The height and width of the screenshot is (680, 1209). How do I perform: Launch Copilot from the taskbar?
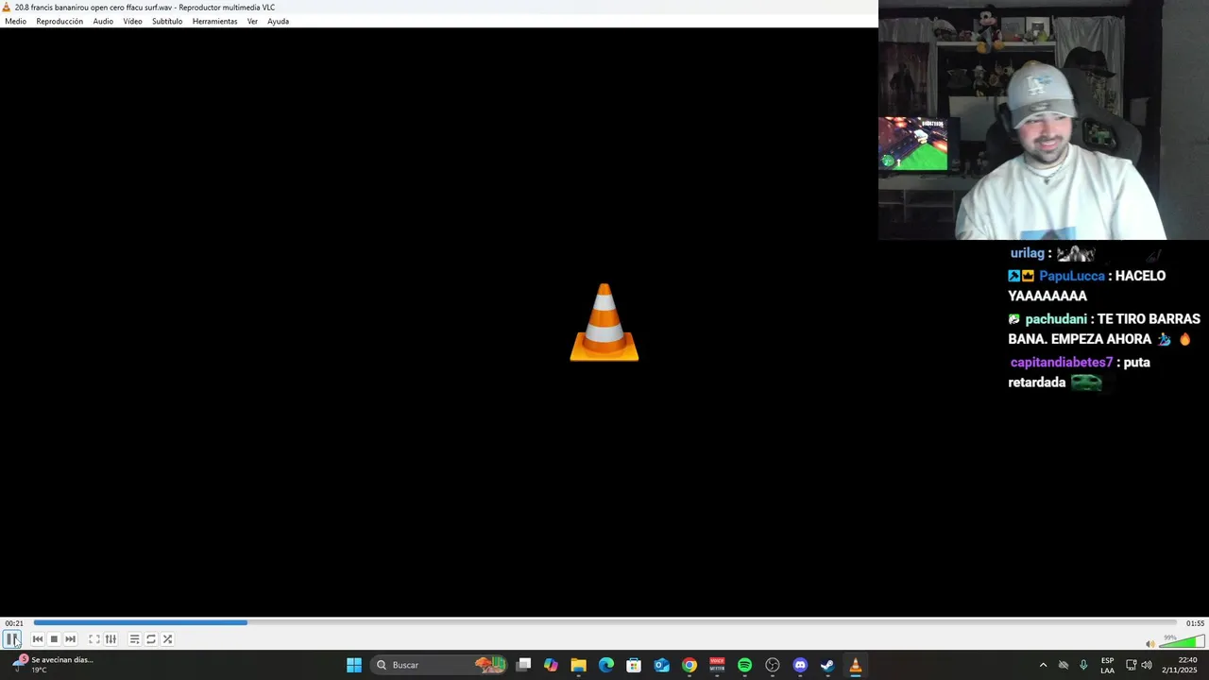click(x=551, y=665)
